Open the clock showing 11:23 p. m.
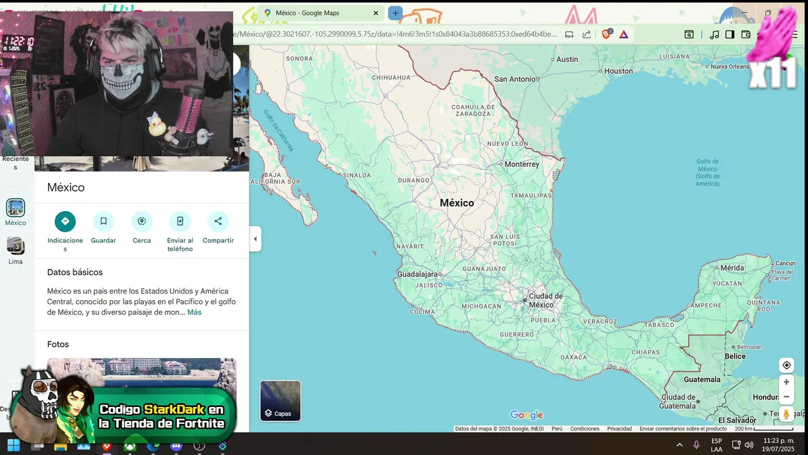 pos(779,445)
